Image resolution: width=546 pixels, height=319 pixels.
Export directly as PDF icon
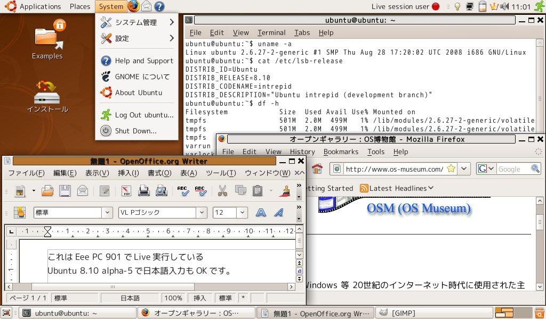click(x=126, y=191)
